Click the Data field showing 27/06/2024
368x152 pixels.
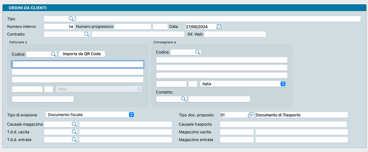(x=200, y=27)
